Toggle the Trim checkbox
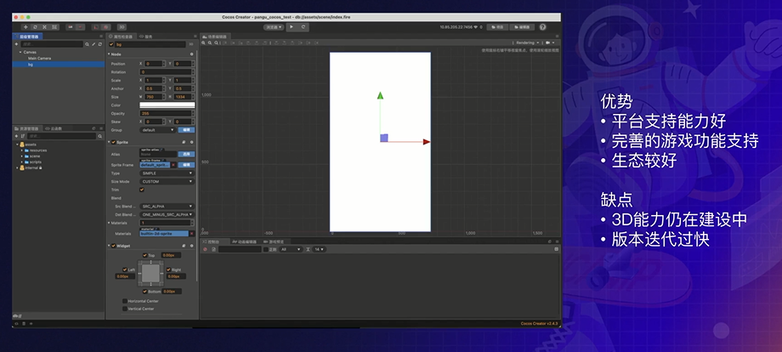The image size is (782, 352). click(x=142, y=190)
